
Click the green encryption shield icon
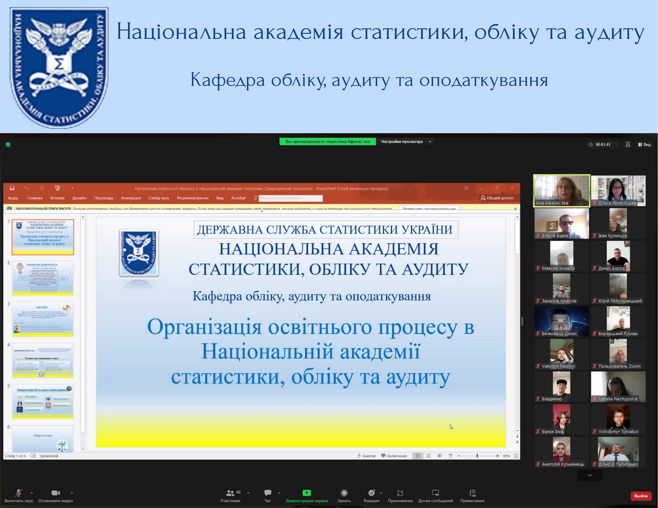pos(8,144)
